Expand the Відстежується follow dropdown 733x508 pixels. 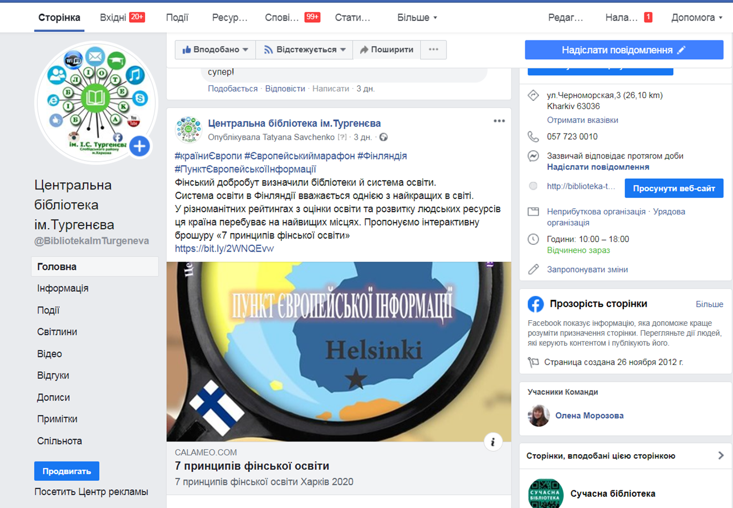pyautogui.click(x=305, y=49)
